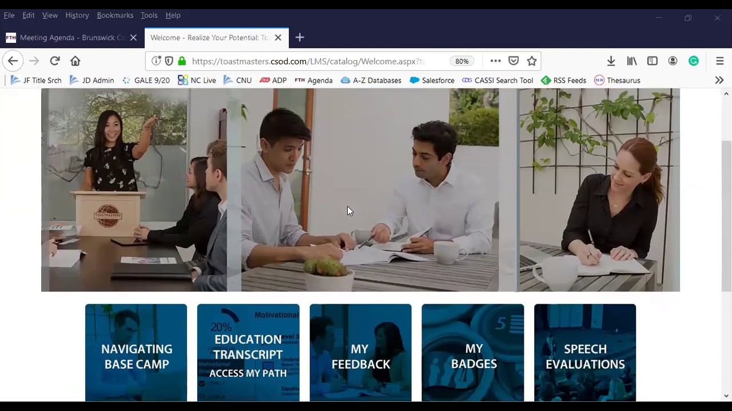Open the My Badges tile

473,353
